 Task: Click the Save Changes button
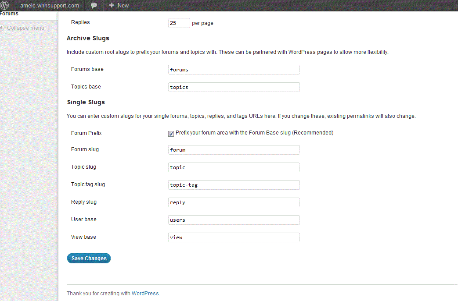click(x=89, y=259)
